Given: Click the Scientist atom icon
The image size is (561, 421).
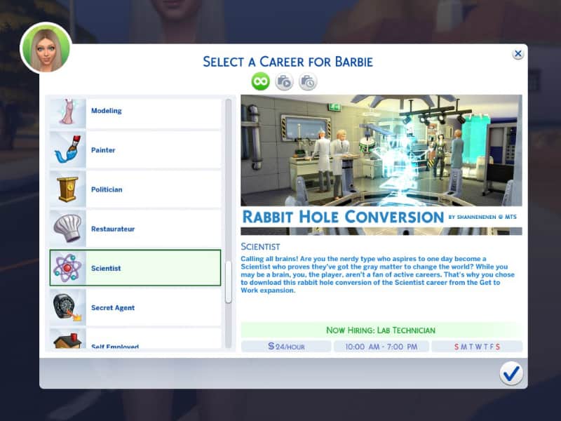Looking at the screenshot, I should click(67, 268).
